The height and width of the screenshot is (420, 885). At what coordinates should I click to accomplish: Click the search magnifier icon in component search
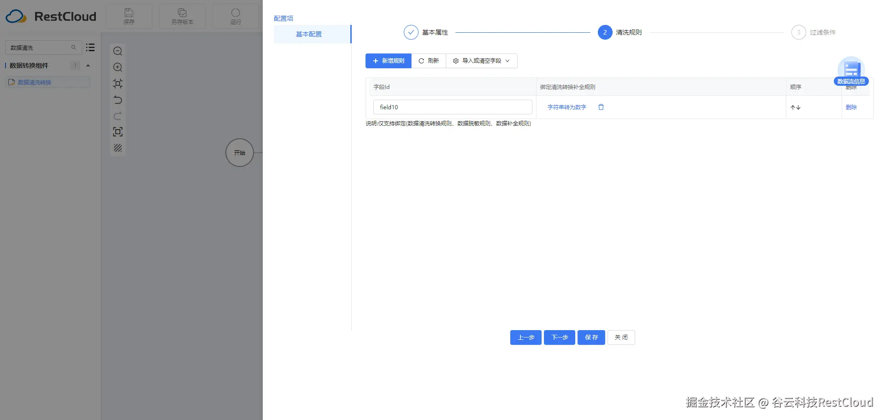74,47
